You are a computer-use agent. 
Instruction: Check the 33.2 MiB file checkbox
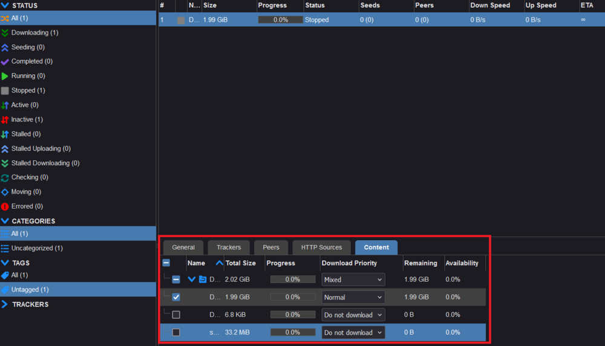coord(176,332)
